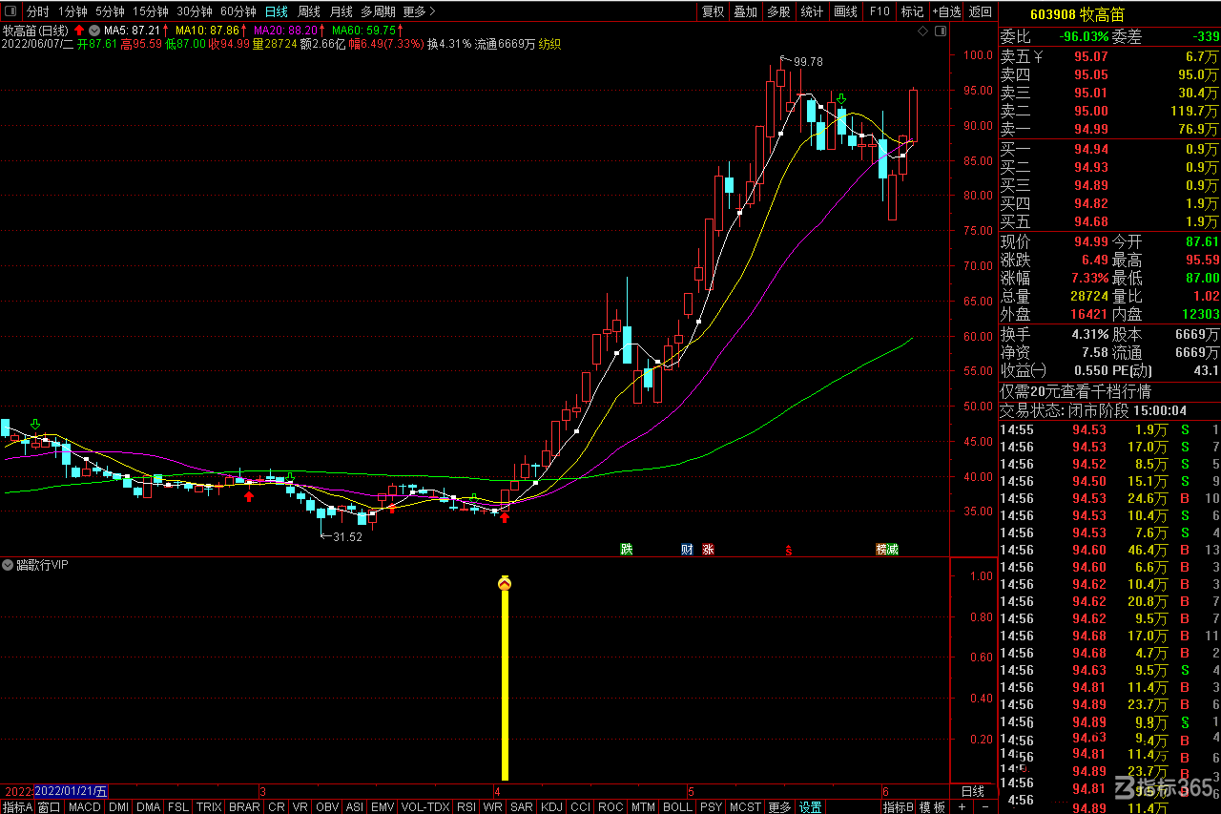This screenshot has width=1221, height=814.
Task: Apply the DMI indicator
Action: (x=118, y=806)
